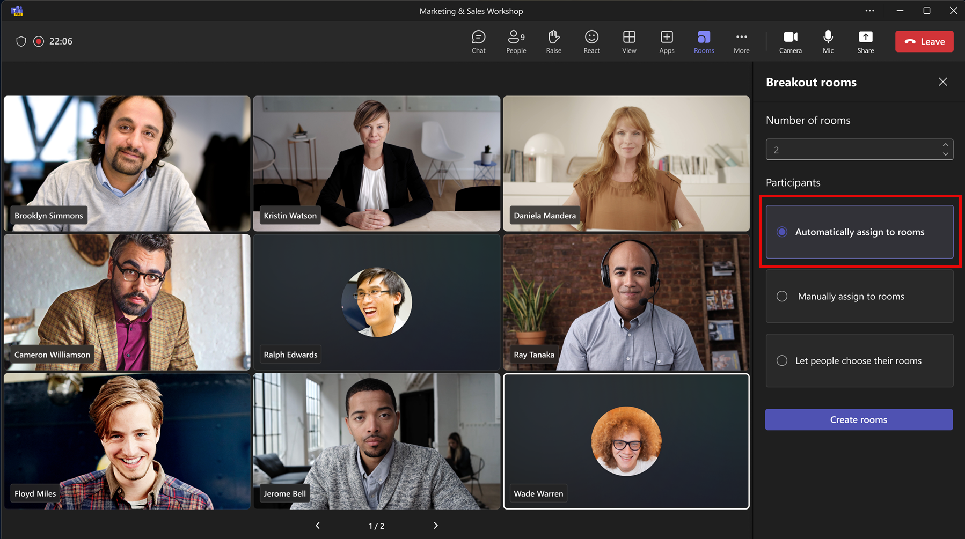Mute the Mic

click(828, 42)
